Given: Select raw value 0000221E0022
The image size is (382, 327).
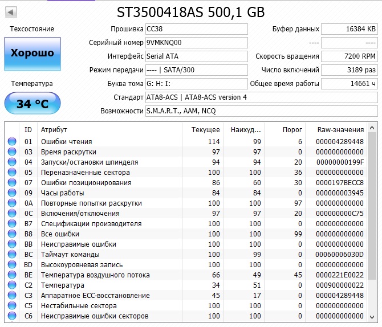Looking at the screenshot, I should click(x=340, y=275).
